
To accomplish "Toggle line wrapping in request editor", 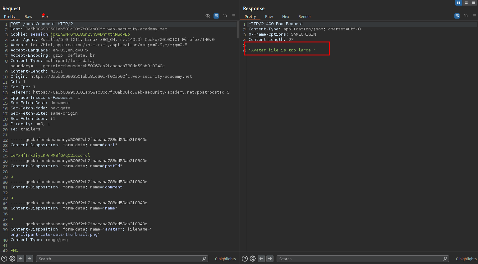I will pyautogui.click(x=216, y=16).
